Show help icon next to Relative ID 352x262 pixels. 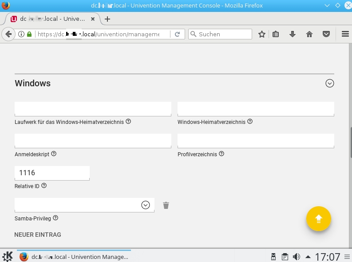click(44, 186)
